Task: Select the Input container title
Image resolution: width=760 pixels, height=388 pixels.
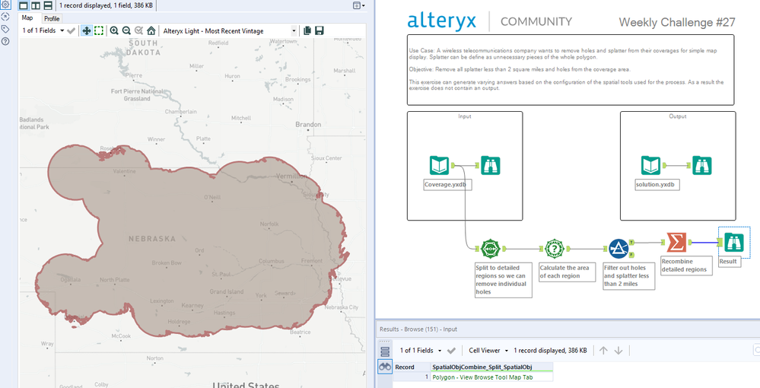Action: pos(464,116)
